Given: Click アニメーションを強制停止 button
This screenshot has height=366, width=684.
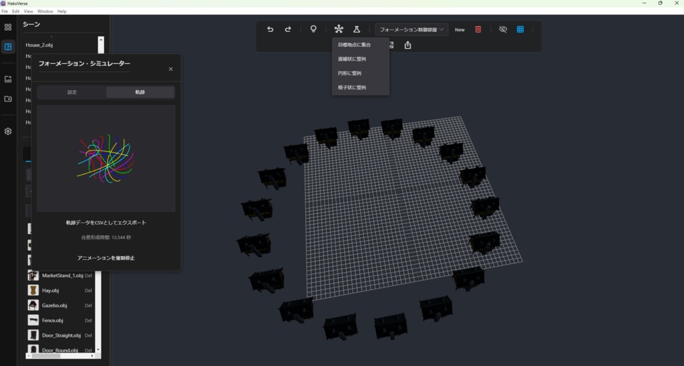Looking at the screenshot, I should [106, 258].
